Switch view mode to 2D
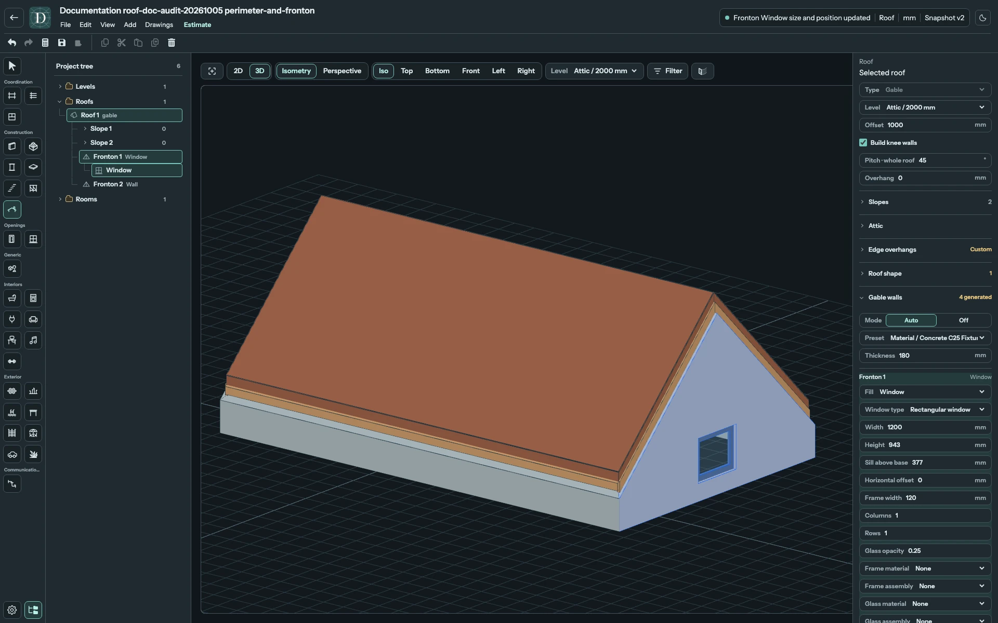The image size is (998, 623). coord(238,71)
